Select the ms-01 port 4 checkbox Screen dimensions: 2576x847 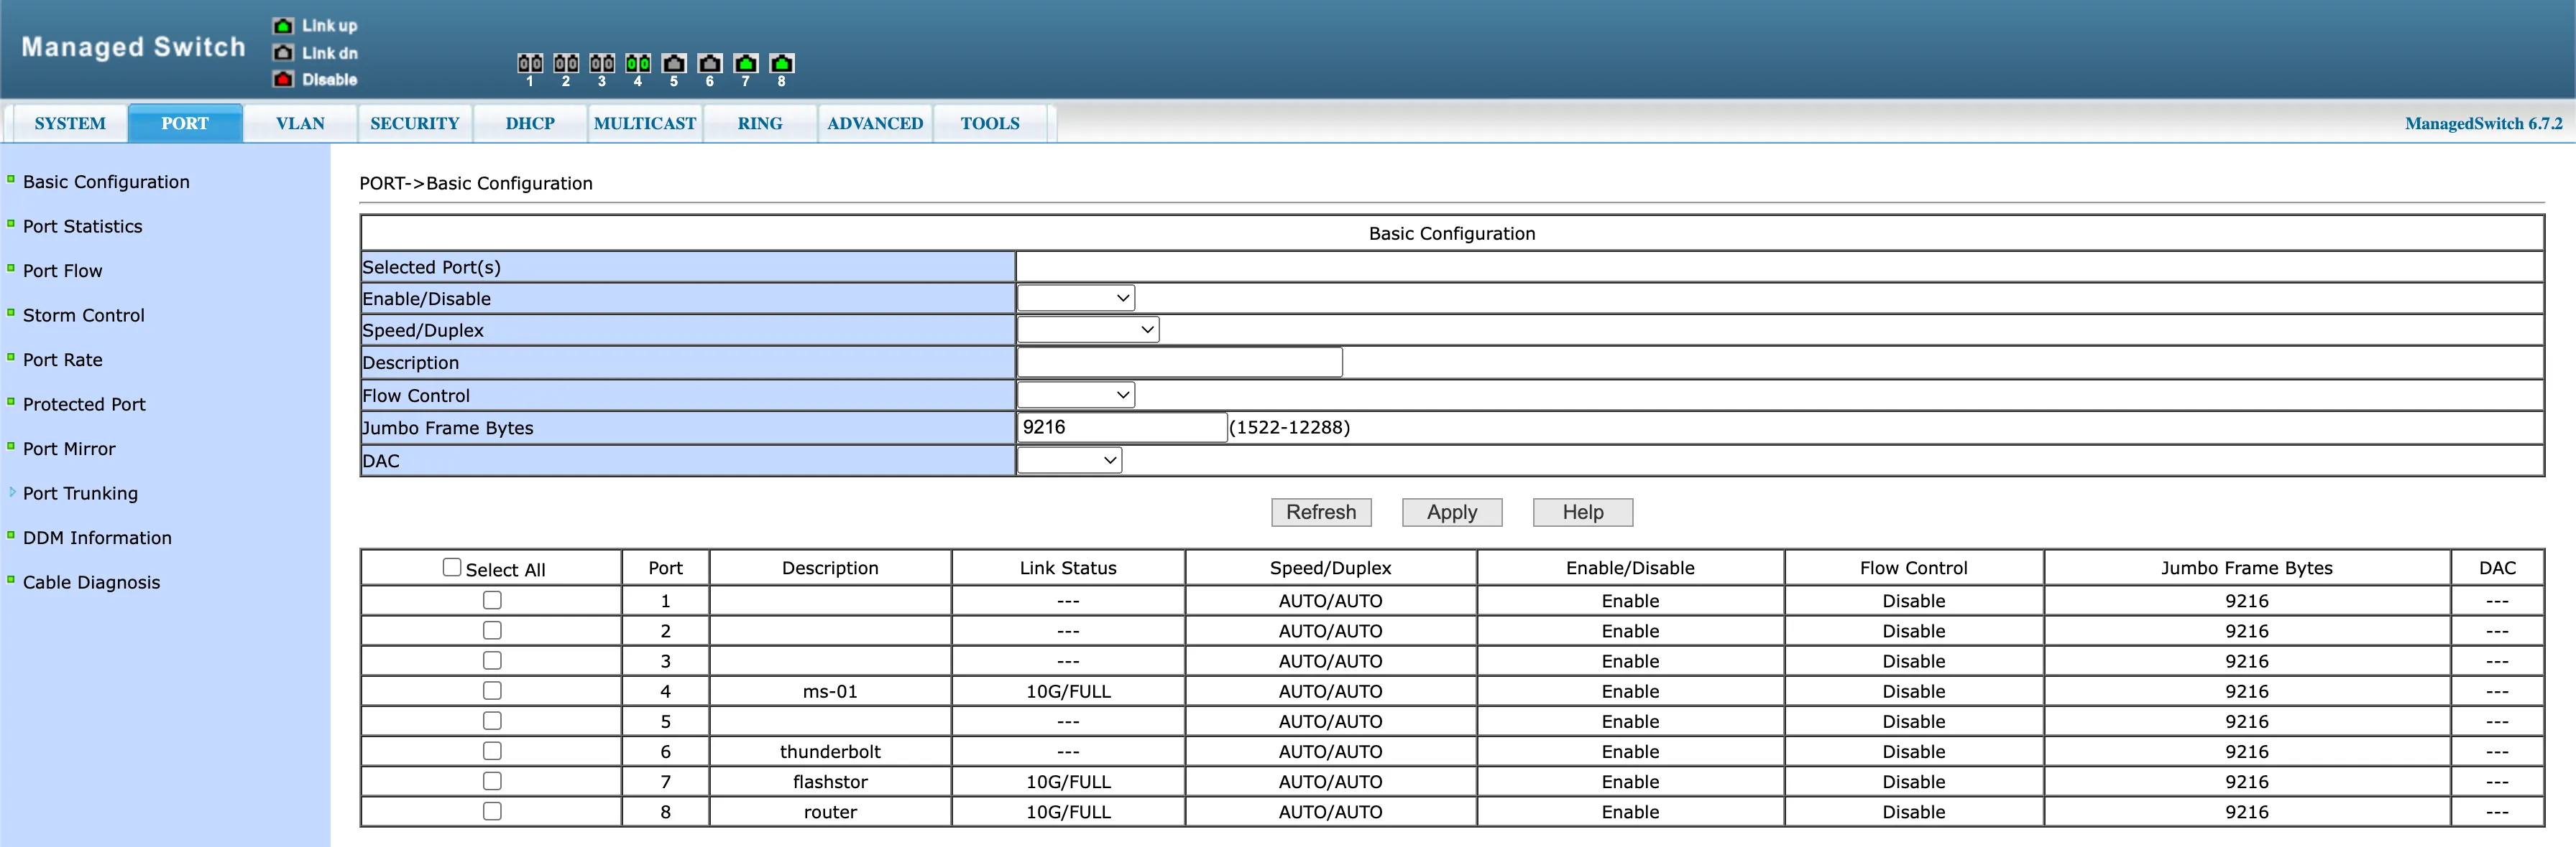pyautogui.click(x=492, y=691)
